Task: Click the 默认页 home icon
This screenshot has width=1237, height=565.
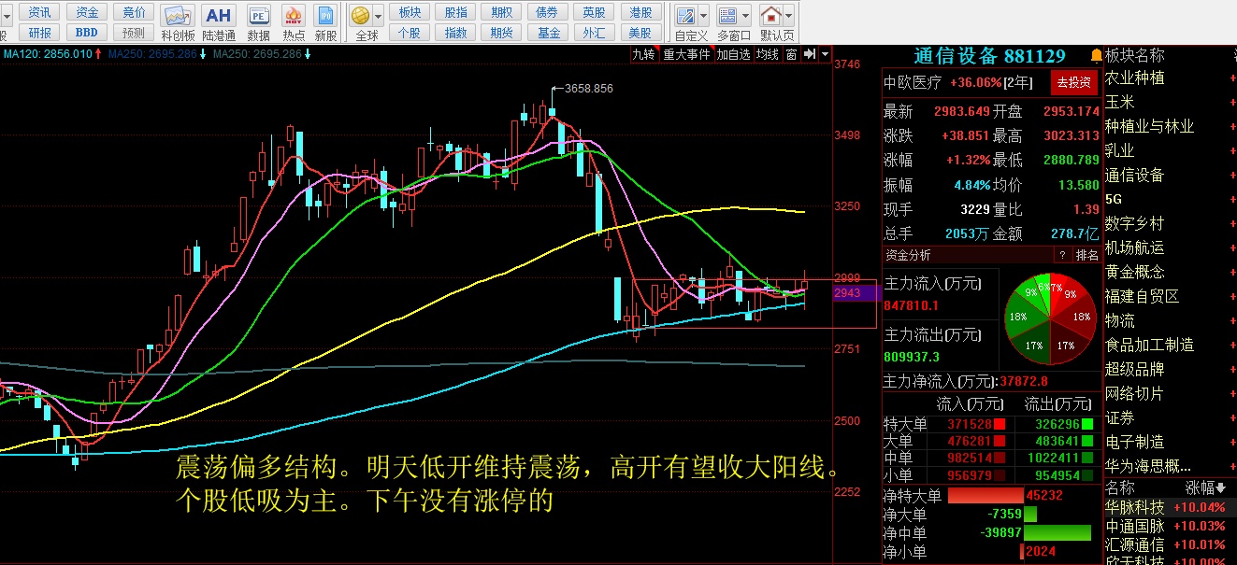Action: click(x=771, y=16)
